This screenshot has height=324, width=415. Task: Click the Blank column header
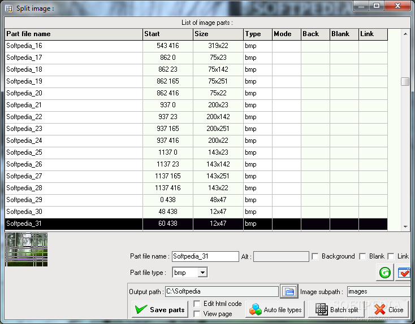(x=344, y=34)
